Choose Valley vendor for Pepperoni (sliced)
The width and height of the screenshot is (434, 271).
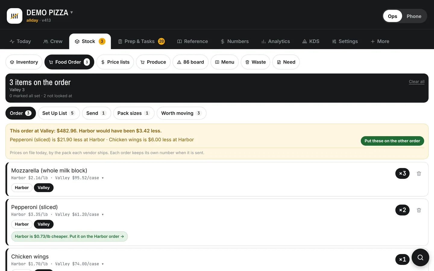click(x=44, y=224)
